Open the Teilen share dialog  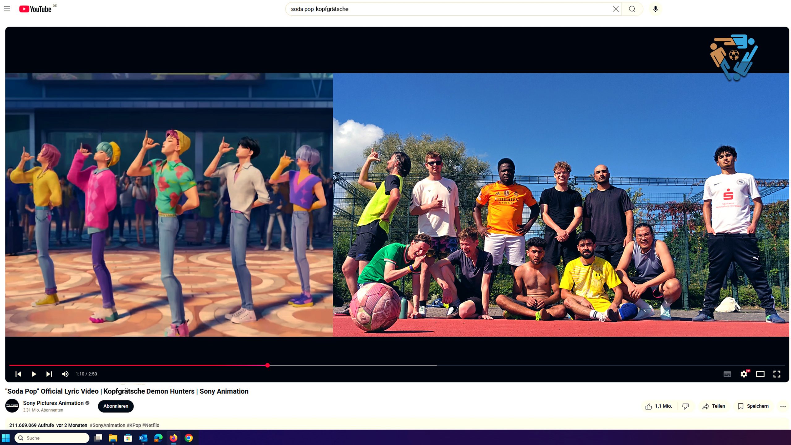point(713,406)
